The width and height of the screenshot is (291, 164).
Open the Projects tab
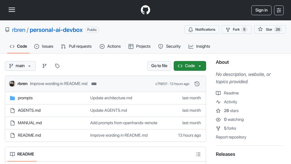pyautogui.click(x=139, y=46)
